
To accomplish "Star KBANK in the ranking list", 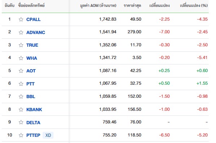I will pos(21,109).
